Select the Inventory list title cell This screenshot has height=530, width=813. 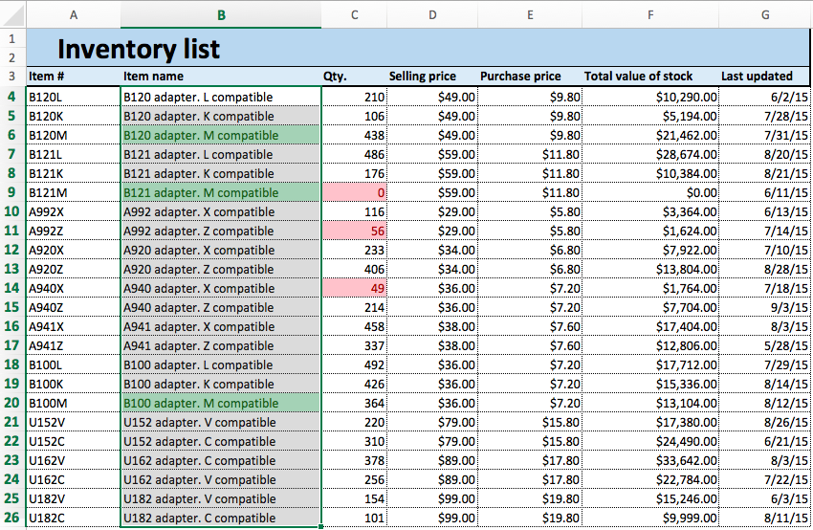[x=139, y=49]
